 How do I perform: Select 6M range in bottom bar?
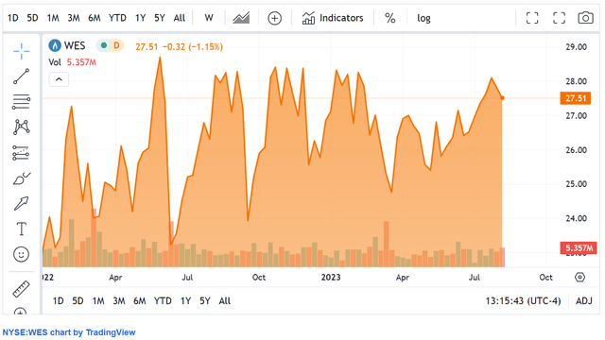pyautogui.click(x=140, y=300)
